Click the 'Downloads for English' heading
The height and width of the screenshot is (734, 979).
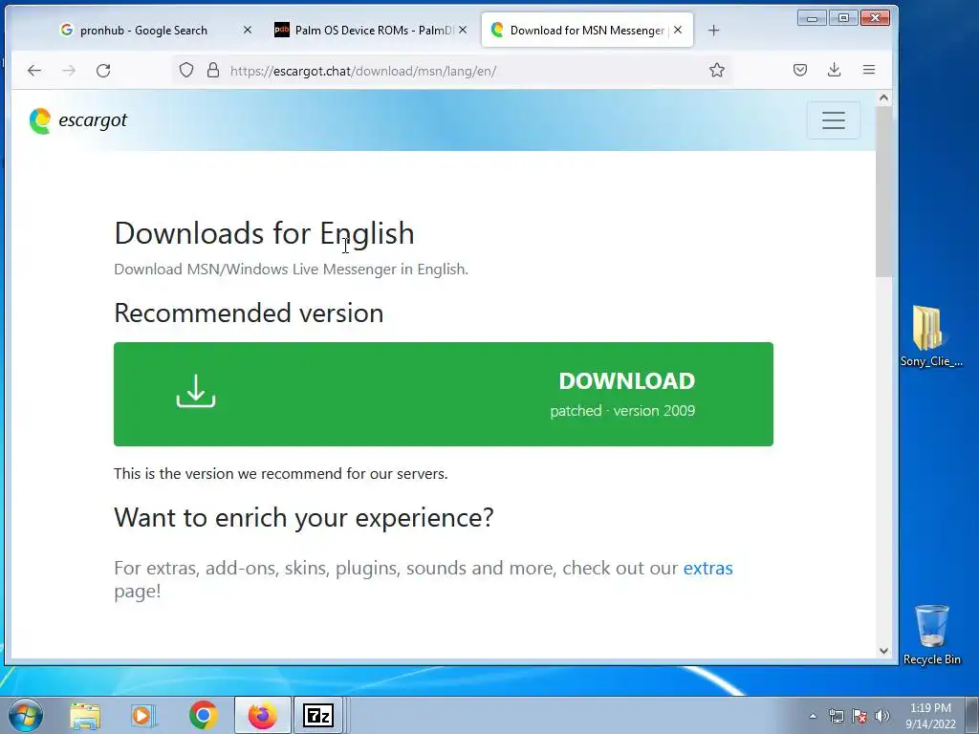tap(264, 233)
